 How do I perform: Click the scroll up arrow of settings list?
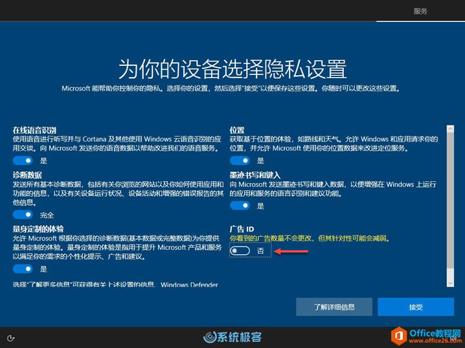450,129
